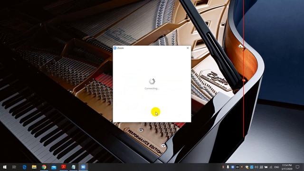304x171 pixels.
Task: Open Adobe Acrobat from taskbar
Action: pos(64,167)
